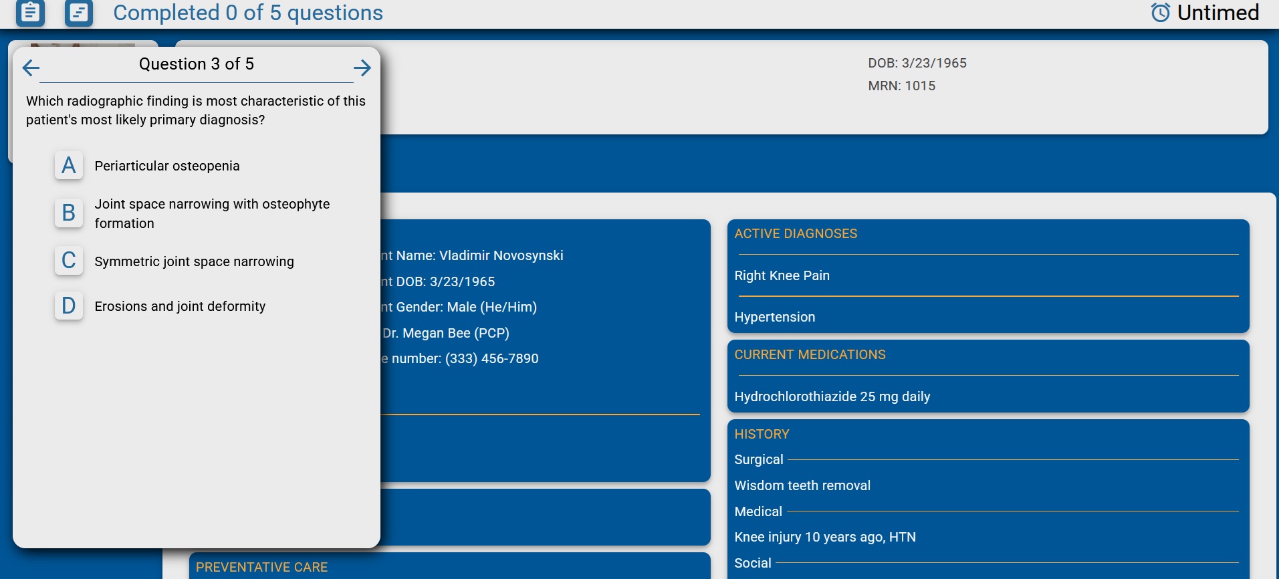This screenshot has width=1279, height=579.
Task: Click the Medical history label
Action: (758, 511)
